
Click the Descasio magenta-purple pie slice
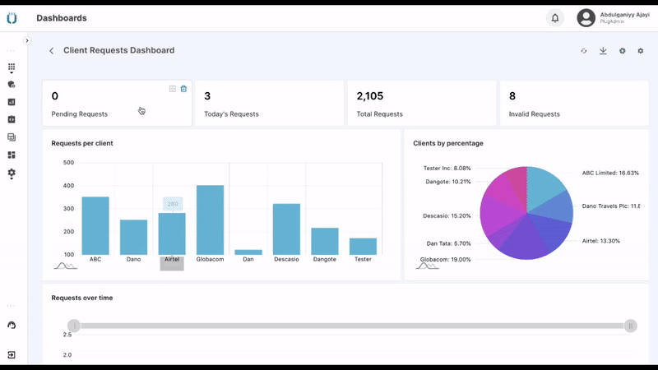(499, 216)
